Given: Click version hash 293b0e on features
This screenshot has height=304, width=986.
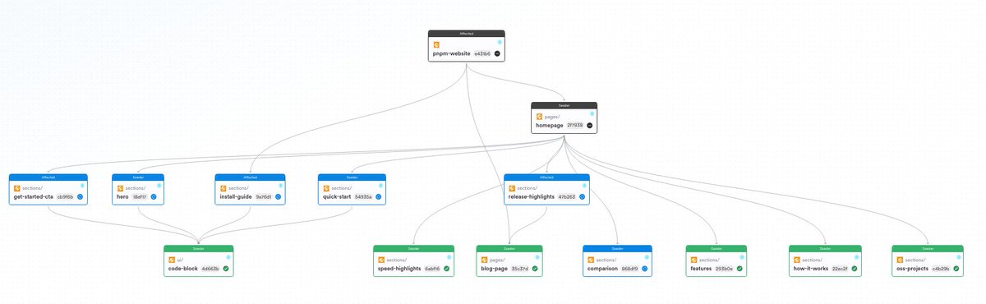Looking at the screenshot, I should click(725, 269).
